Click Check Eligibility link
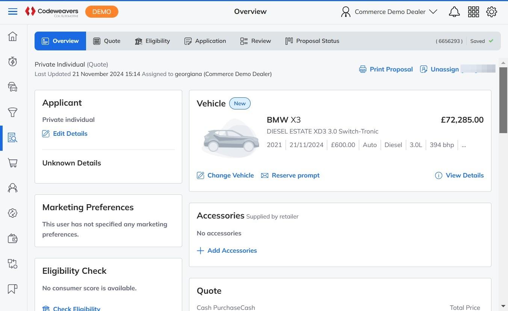Screen dimensions: 508x311 [77, 308]
